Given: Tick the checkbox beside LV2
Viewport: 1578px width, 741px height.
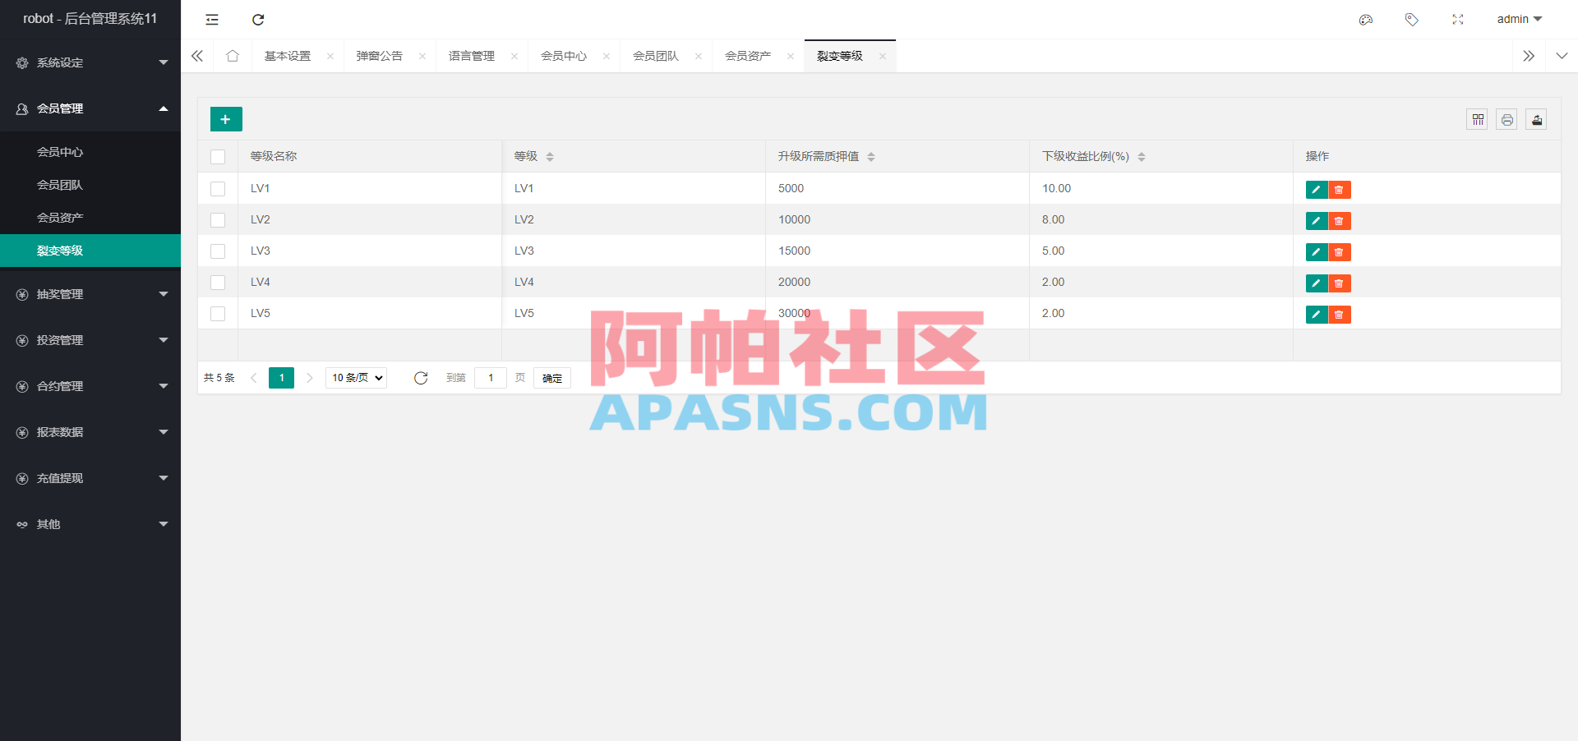Looking at the screenshot, I should [x=218, y=220].
